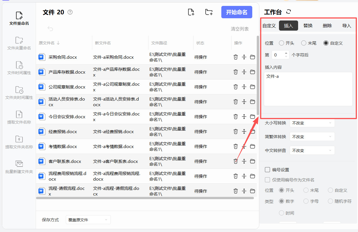Screen dimensions: 358x232
Task: Click the help icon next to 文件 20
Action: click(70, 12)
